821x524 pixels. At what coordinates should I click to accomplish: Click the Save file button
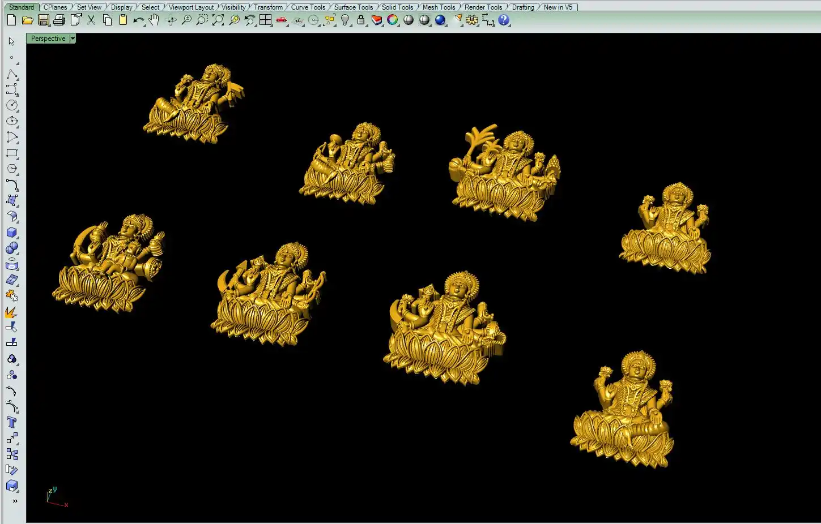coord(44,20)
